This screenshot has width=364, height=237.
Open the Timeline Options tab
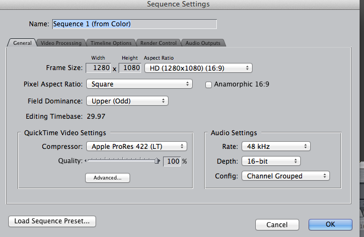(110, 43)
